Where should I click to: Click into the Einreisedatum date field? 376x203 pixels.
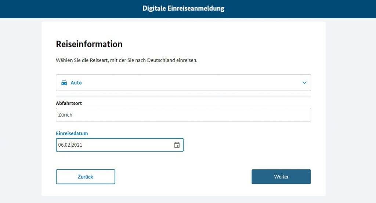pyautogui.click(x=120, y=145)
